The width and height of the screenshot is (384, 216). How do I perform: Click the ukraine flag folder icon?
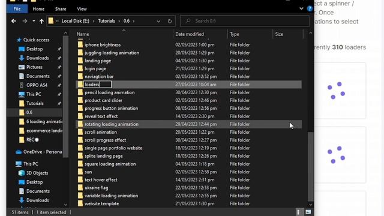pyautogui.click(x=80, y=188)
